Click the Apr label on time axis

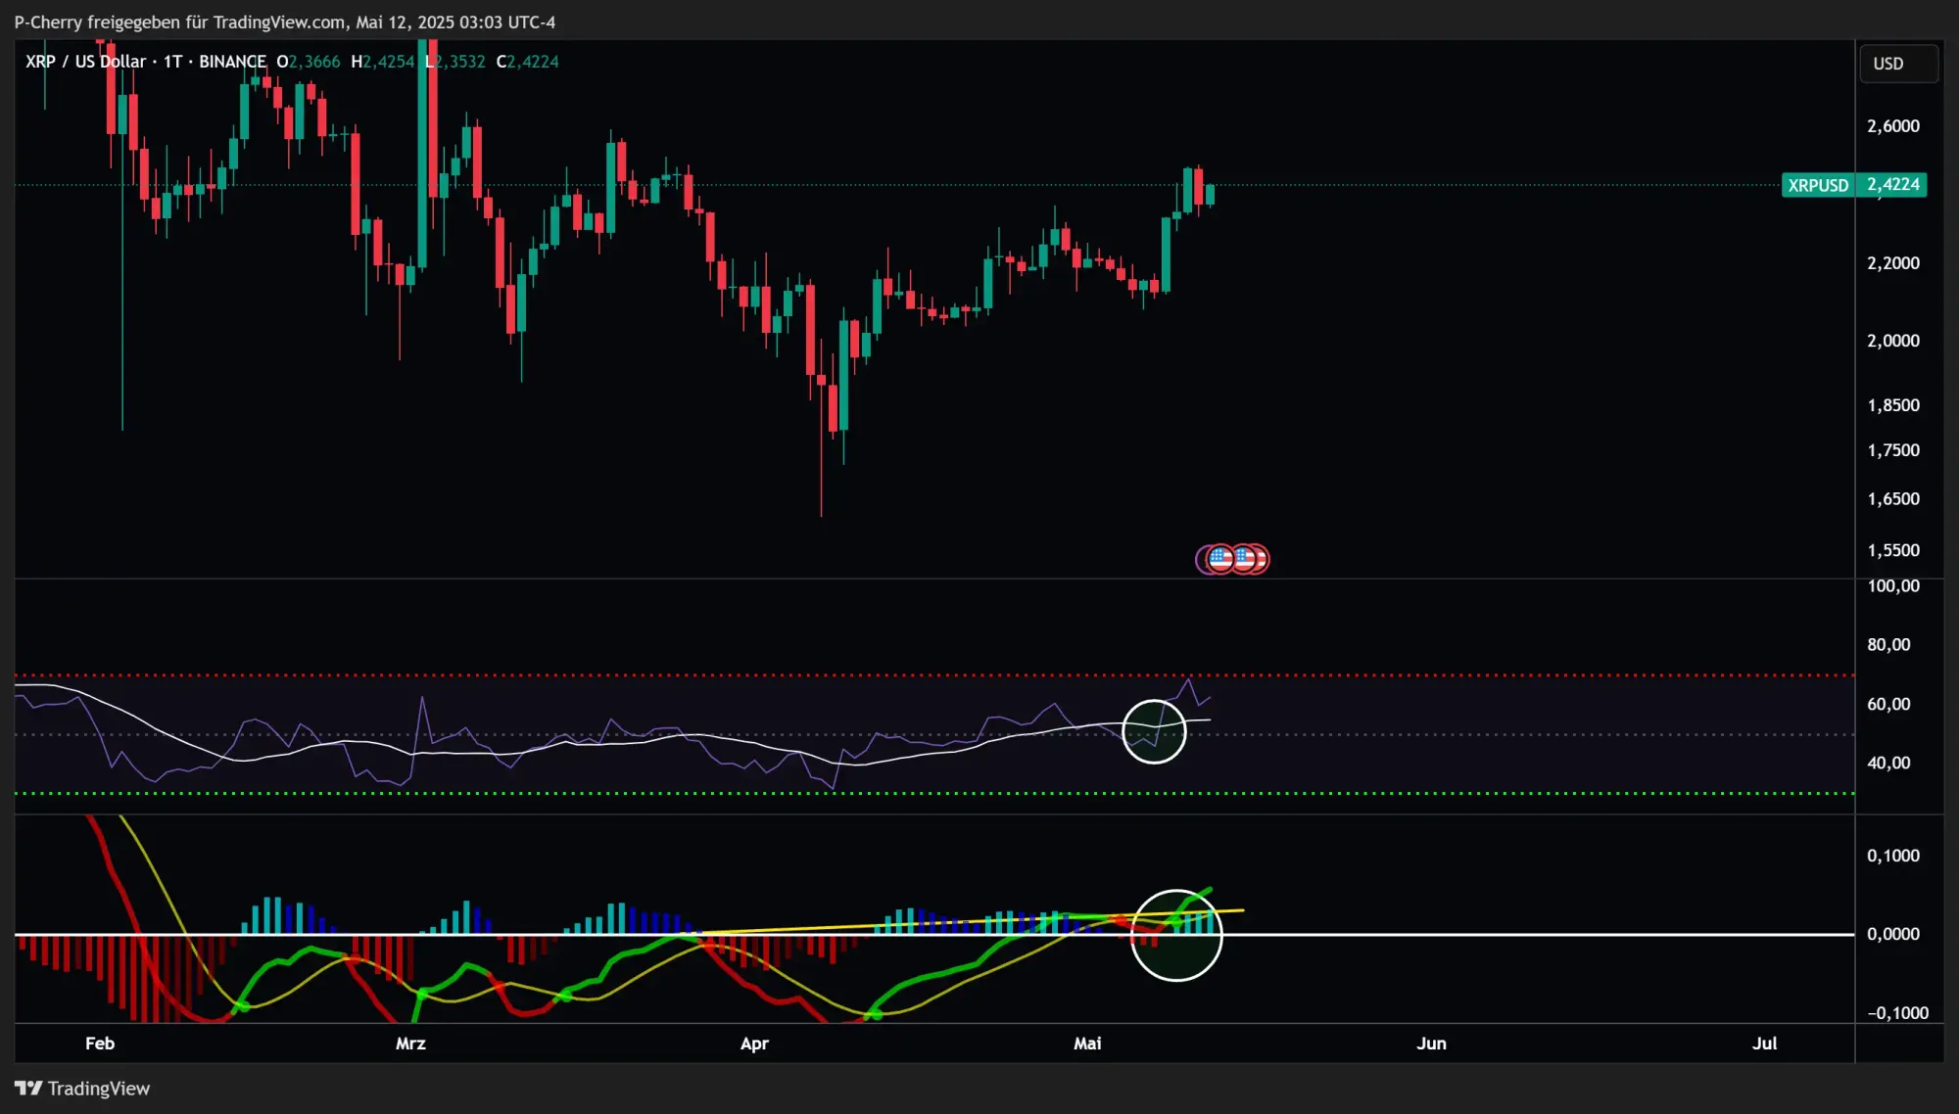(x=754, y=1044)
